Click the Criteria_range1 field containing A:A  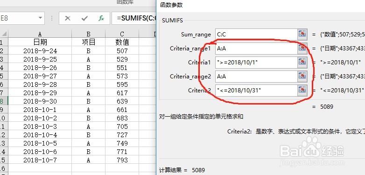256,49
